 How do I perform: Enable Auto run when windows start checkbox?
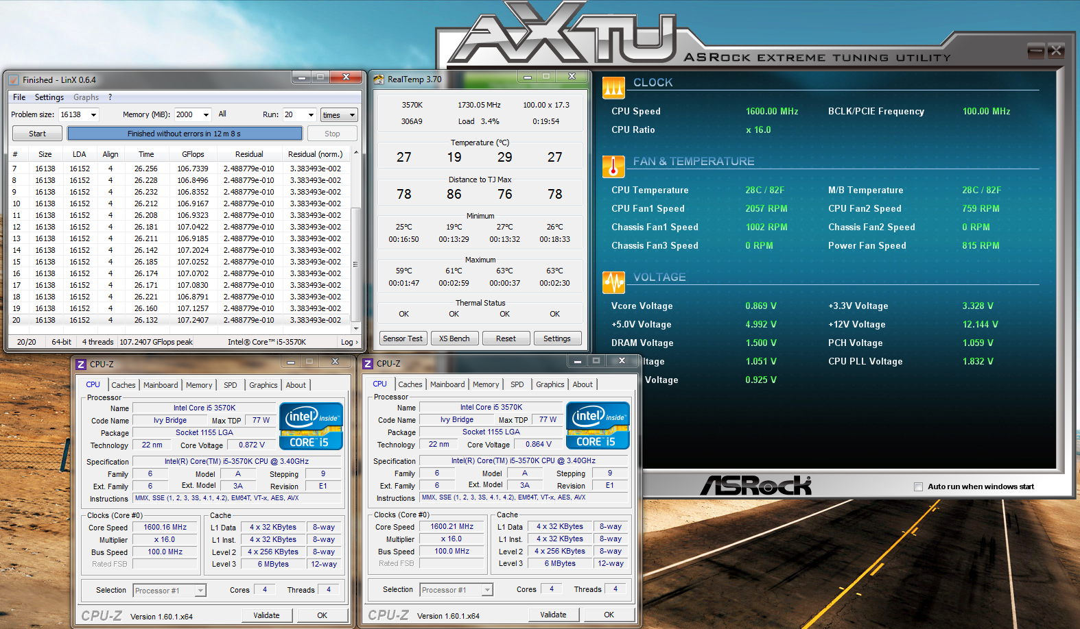[918, 487]
